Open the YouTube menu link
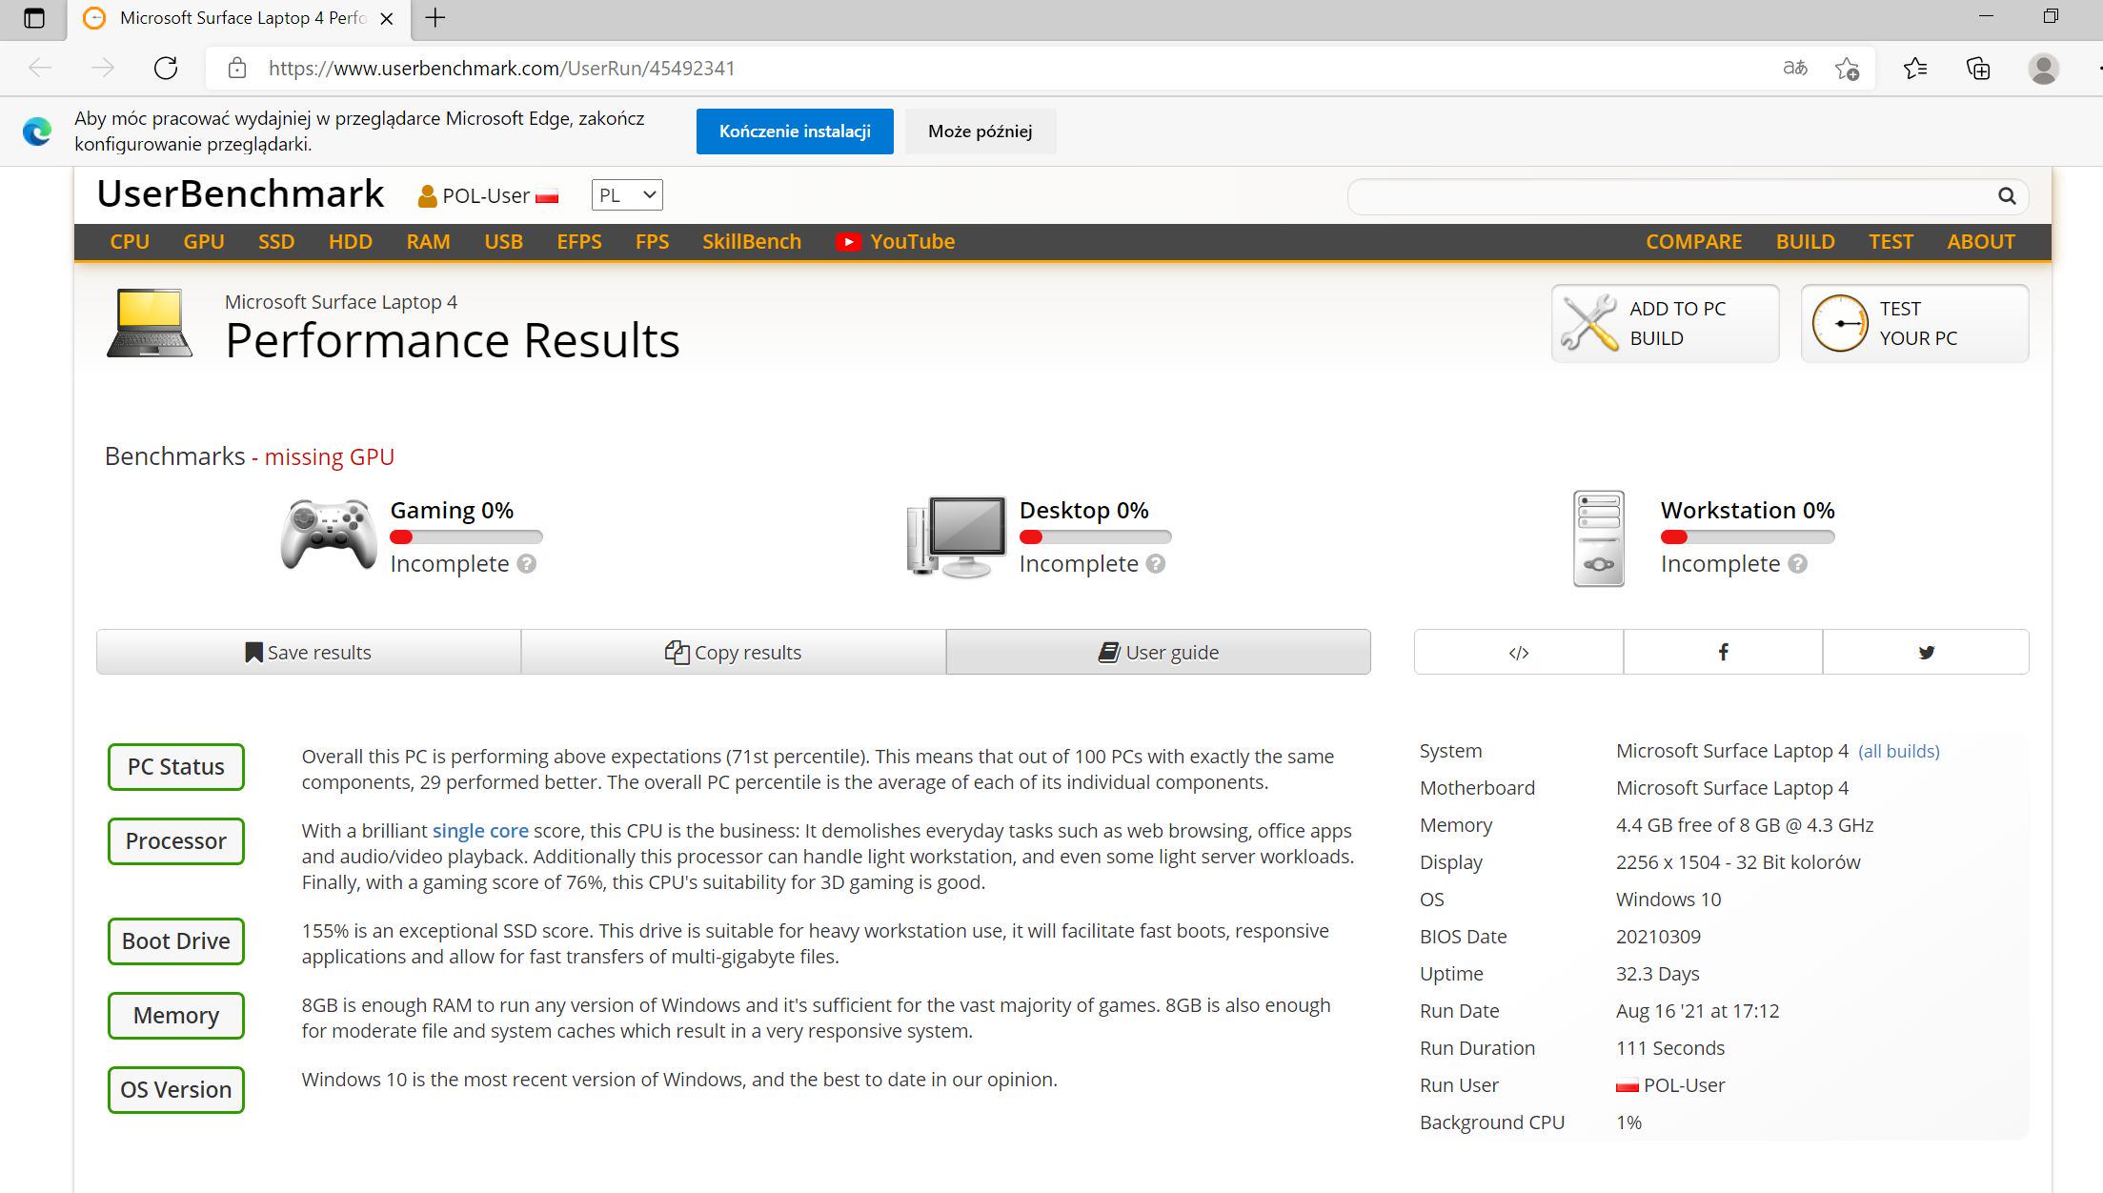The height and width of the screenshot is (1193, 2103). 896,242
